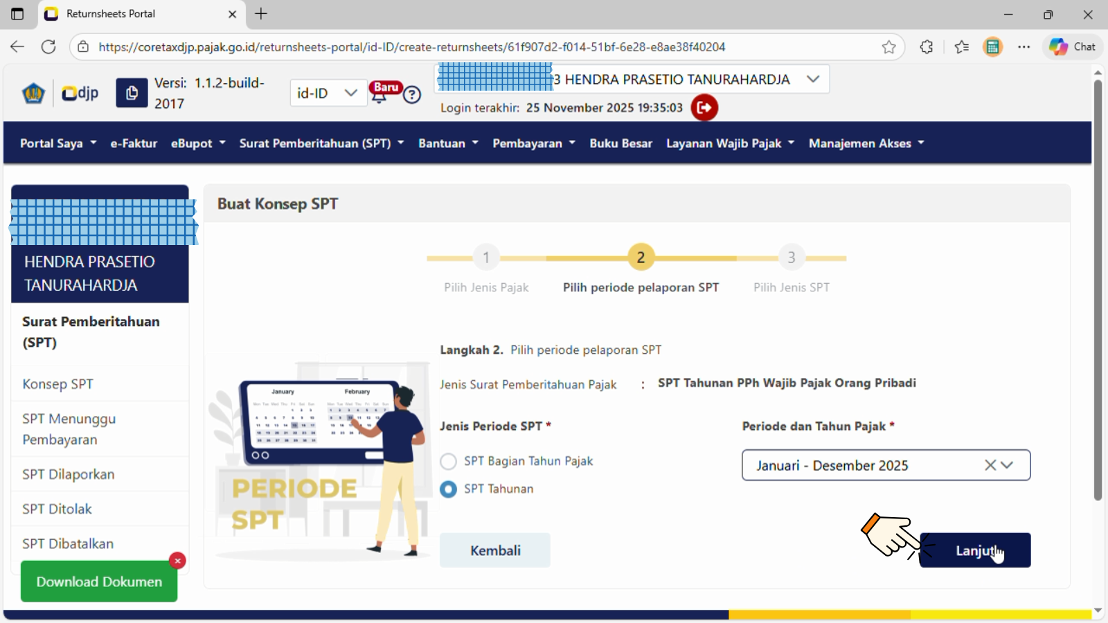Viewport: 1108px width, 623px height.
Task: Expand the taxpayer name dropdown
Action: pos(813,79)
